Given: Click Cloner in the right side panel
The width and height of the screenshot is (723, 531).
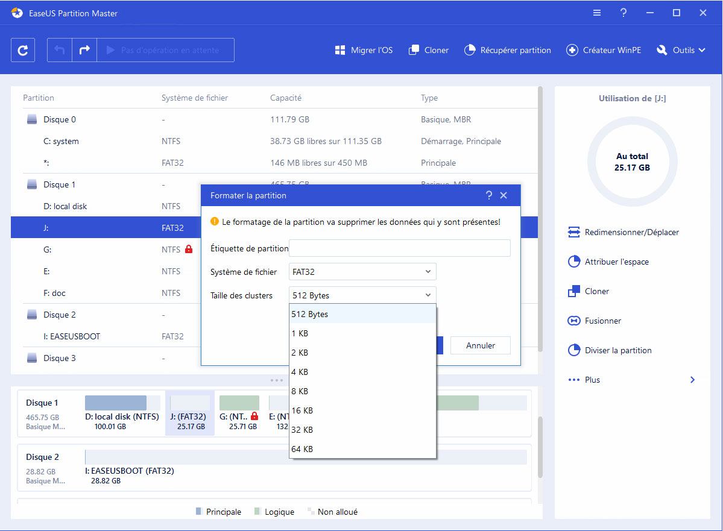Looking at the screenshot, I should [x=589, y=291].
